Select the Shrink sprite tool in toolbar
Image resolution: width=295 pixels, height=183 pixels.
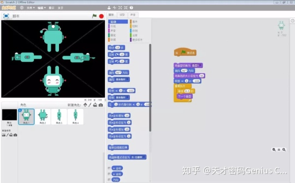tap(126, 8)
